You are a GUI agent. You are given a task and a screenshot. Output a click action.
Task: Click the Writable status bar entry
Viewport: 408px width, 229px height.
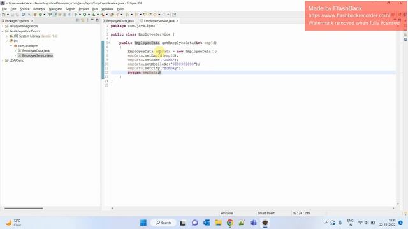(227, 213)
